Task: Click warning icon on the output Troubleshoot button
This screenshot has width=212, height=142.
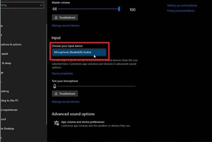Action: pos(56,18)
